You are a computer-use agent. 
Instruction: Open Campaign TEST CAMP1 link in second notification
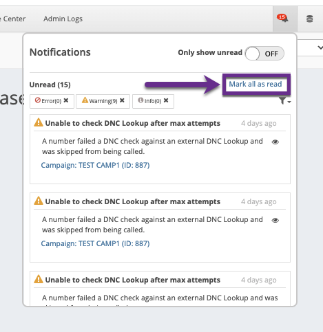pos(95,243)
